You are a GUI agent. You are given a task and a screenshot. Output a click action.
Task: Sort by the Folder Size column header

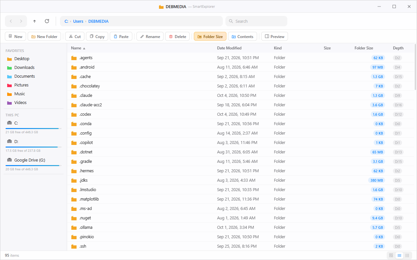364,48
